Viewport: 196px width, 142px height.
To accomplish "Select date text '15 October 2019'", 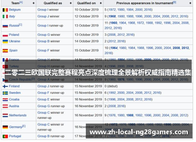I will 87,50.
